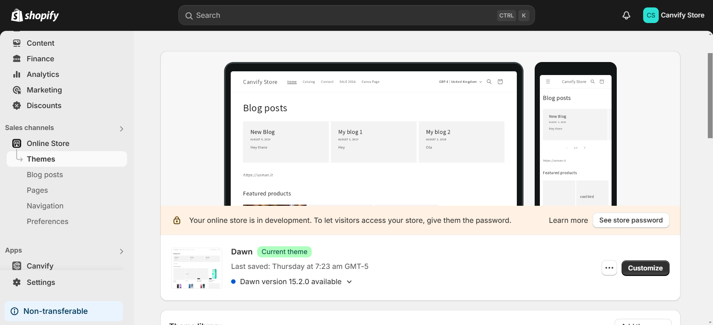Click Catalog in the desktop preview
Image resolution: width=713 pixels, height=325 pixels.
(309, 82)
